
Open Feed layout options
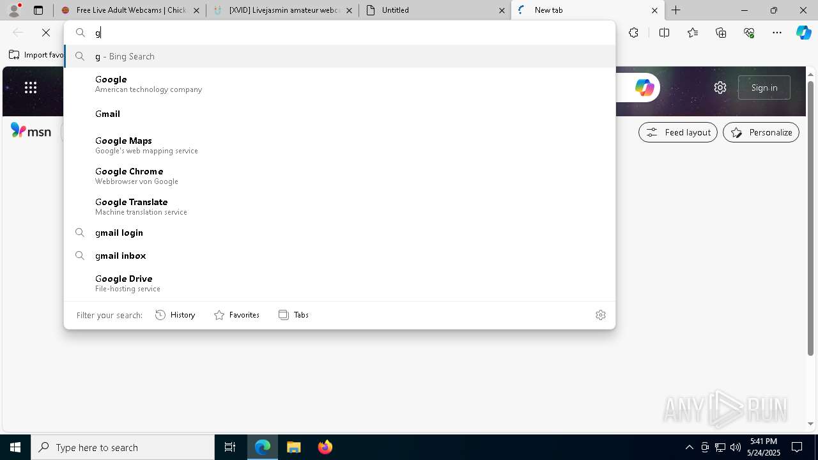pyautogui.click(x=678, y=132)
